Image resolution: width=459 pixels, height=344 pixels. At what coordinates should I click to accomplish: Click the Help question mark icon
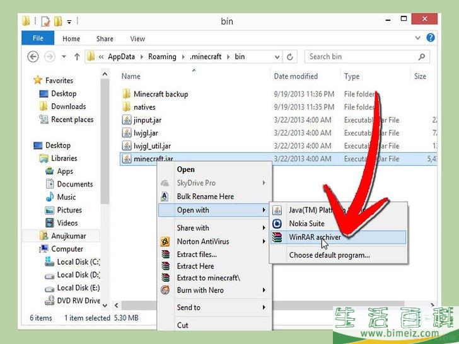pyautogui.click(x=431, y=38)
